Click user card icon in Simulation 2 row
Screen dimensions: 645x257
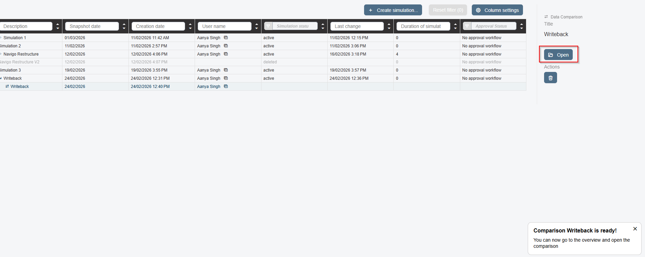pos(226,46)
